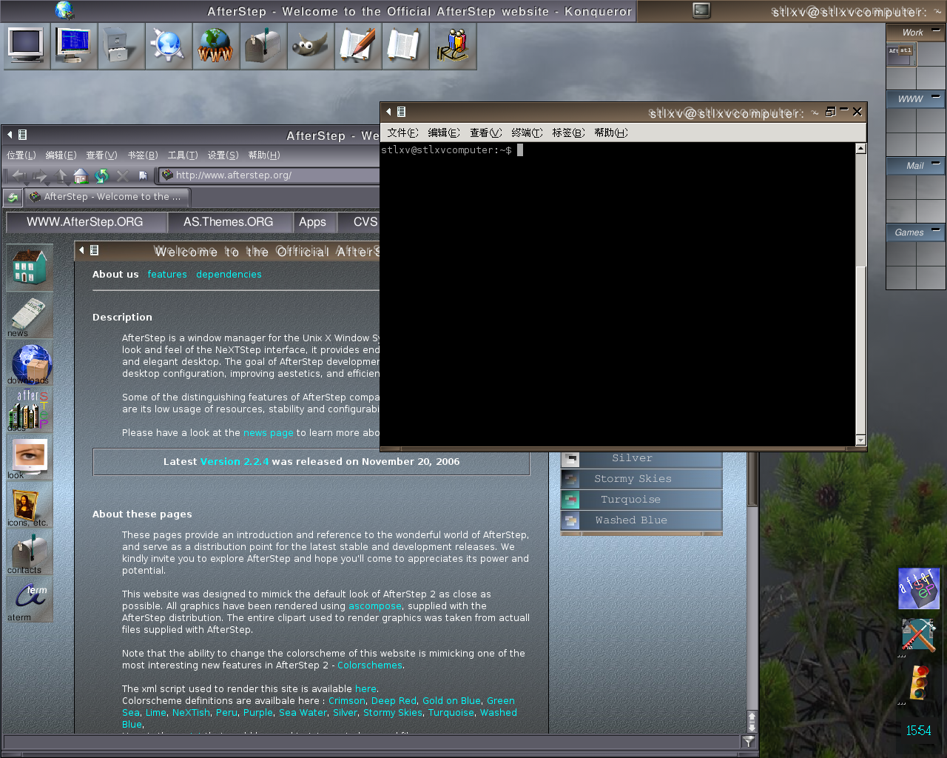The width and height of the screenshot is (947, 758).
Task: Follow the features link
Action: [x=167, y=275]
